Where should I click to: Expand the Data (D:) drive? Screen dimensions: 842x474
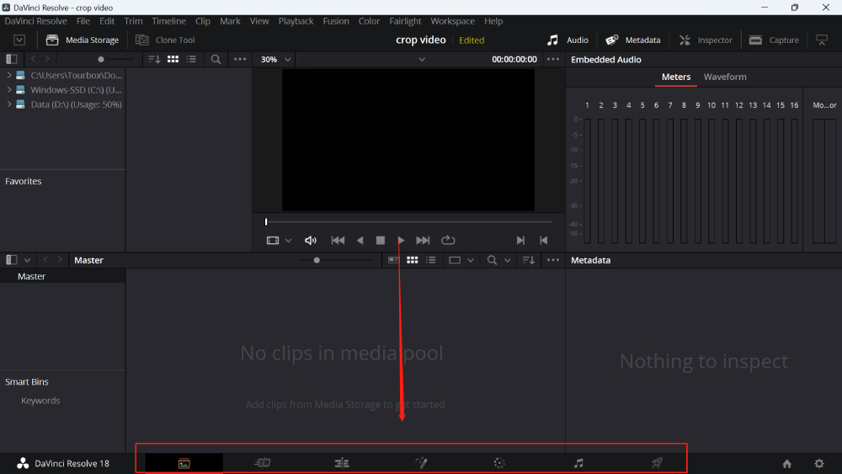click(x=9, y=104)
